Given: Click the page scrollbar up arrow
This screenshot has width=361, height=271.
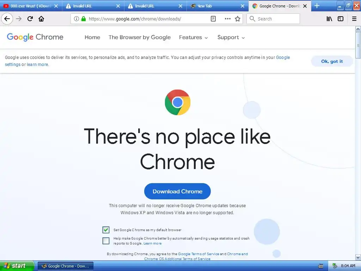Looking at the screenshot, I should tap(358, 29).
